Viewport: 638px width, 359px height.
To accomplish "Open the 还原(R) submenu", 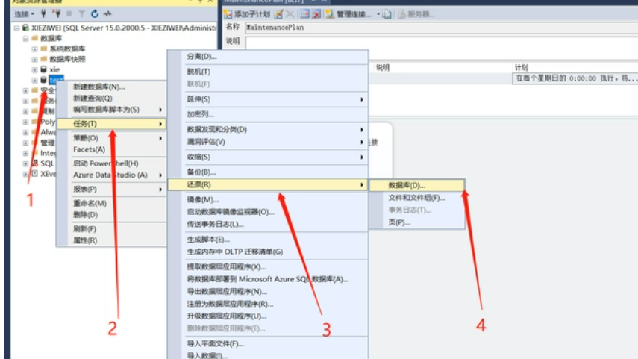I will tap(269, 185).
